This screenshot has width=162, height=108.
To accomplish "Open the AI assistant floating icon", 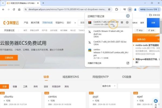I will pyautogui.click(x=156, y=101).
